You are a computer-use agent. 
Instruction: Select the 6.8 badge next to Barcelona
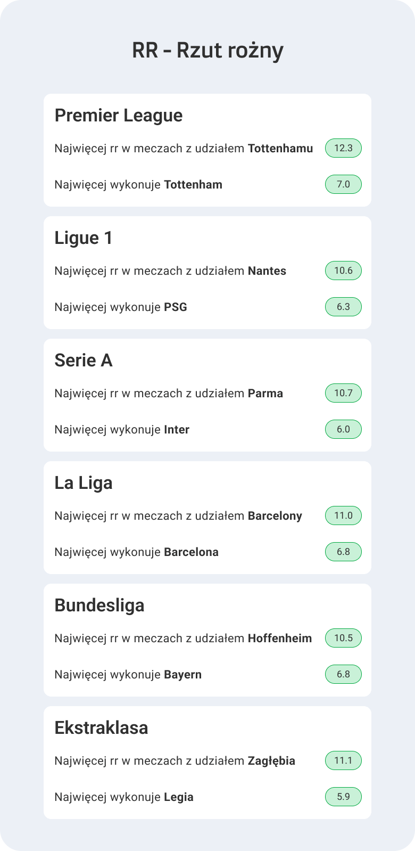(x=343, y=552)
